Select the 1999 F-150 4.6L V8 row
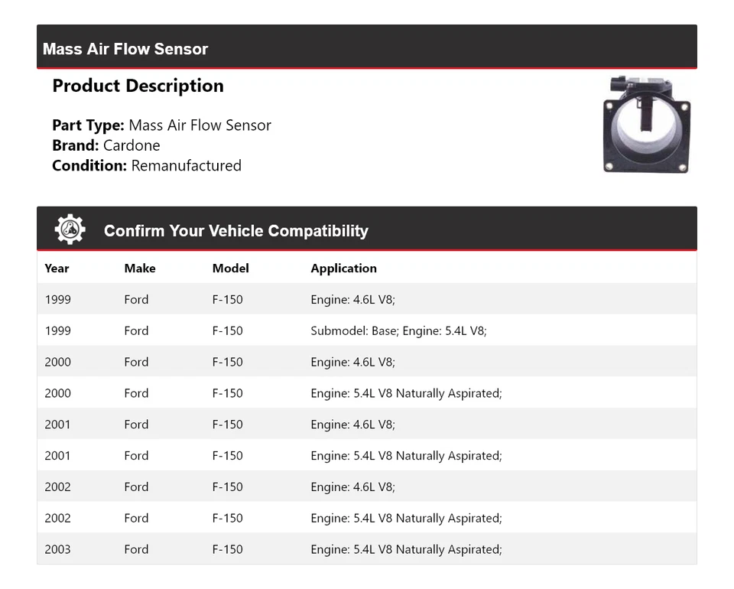 pos(366,300)
